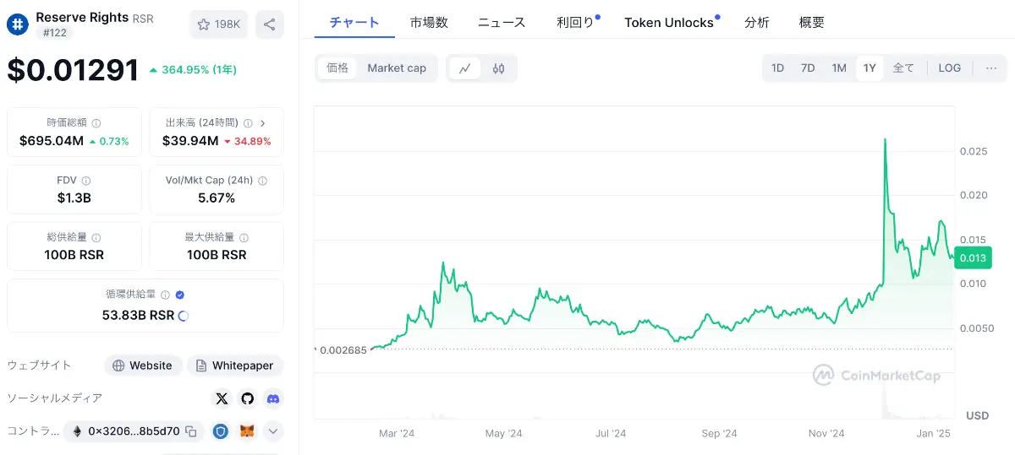Add RSR to watchlist with star button

pos(219,24)
